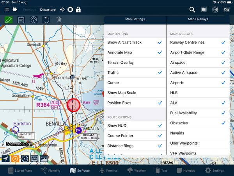This screenshot has height=176, width=234.
Task: Turn on the Navaids overlay
Action: (198, 133)
